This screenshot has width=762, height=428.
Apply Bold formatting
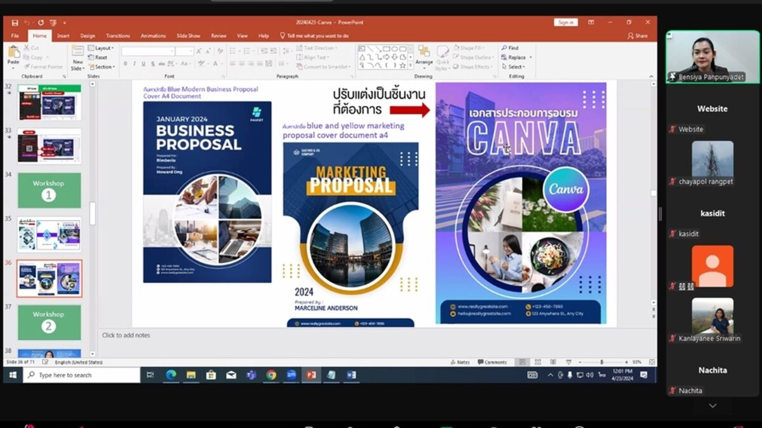click(x=125, y=63)
